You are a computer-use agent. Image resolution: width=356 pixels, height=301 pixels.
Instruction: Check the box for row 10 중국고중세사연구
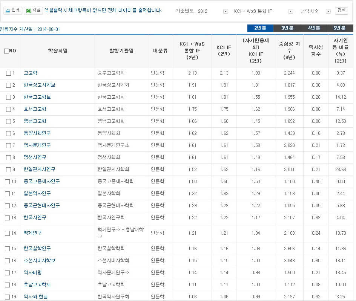(8, 182)
